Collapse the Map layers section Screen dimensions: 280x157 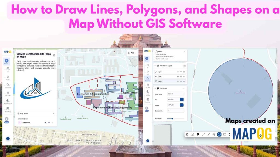(54, 113)
